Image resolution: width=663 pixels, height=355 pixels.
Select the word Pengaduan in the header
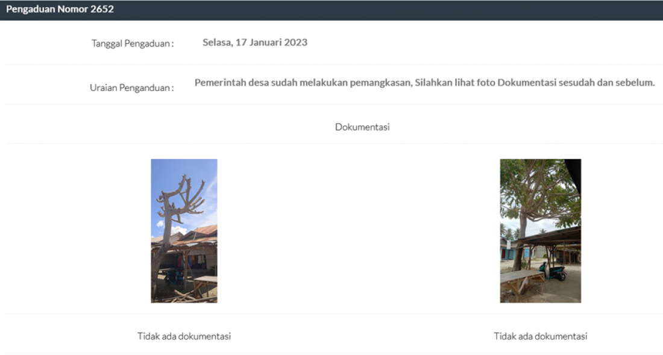click(x=32, y=9)
